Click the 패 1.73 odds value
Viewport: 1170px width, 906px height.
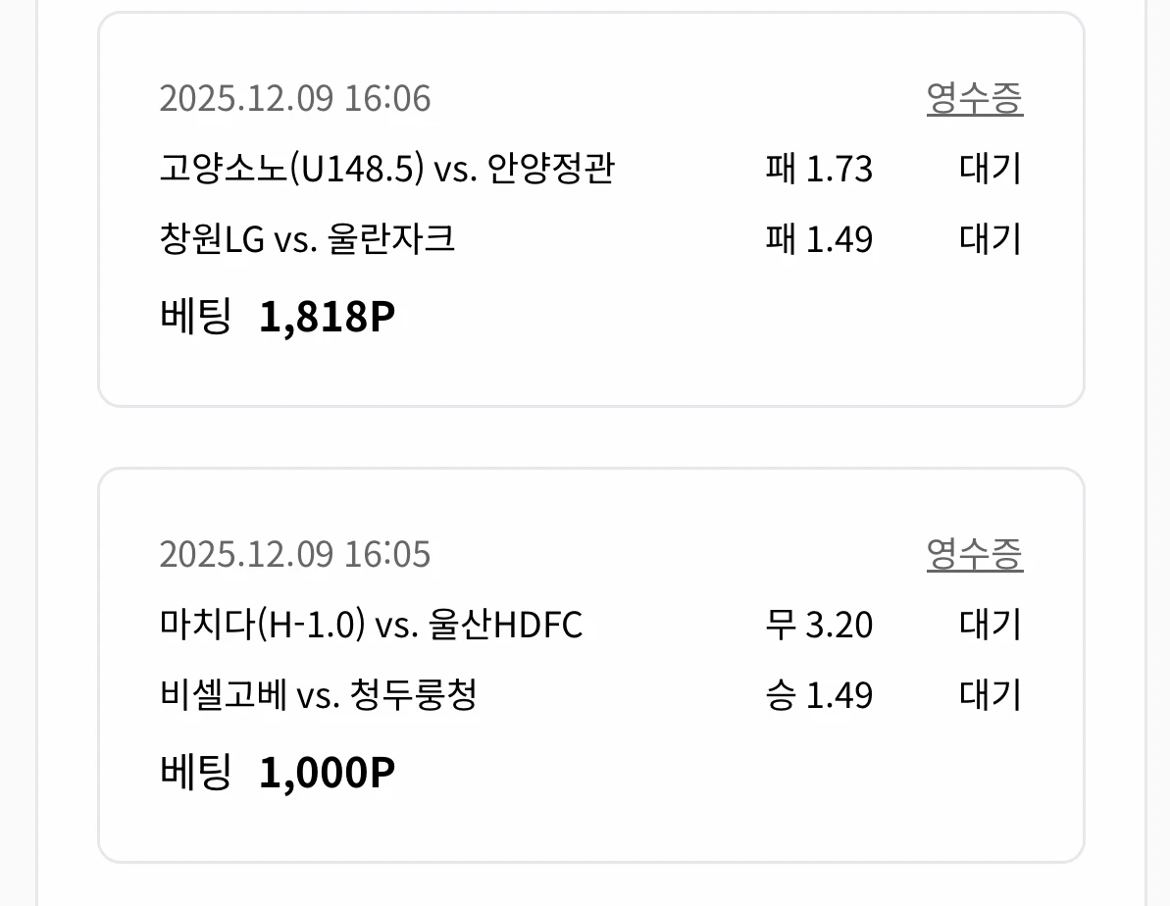point(819,169)
